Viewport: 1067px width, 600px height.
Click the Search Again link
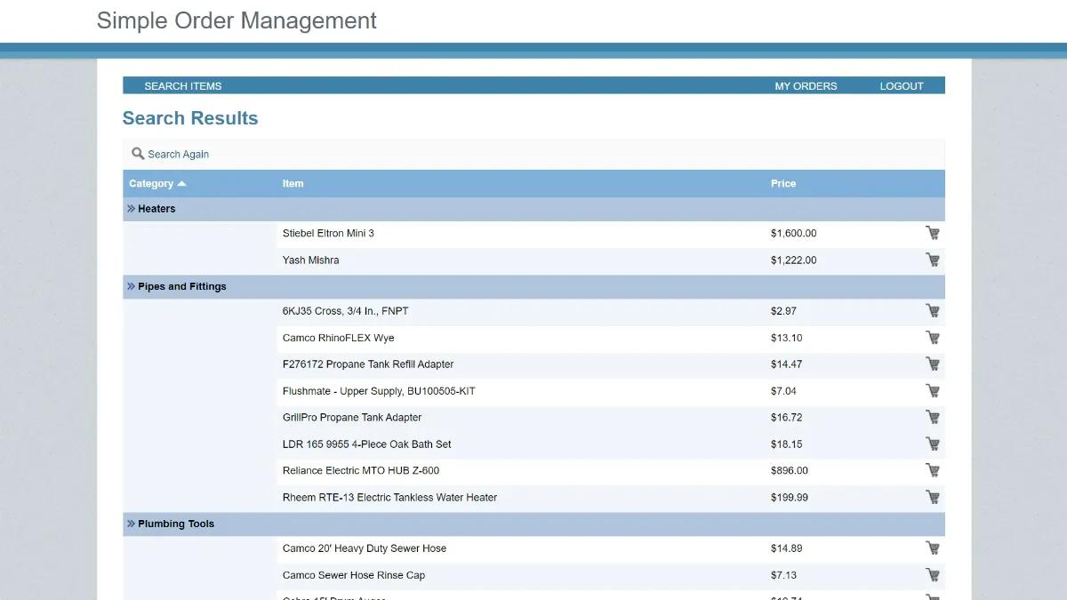point(178,155)
